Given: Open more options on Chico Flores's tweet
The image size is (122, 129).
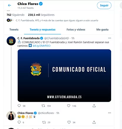Looking at the screenshot, I should pyautogui.click(x=110, y=113).
